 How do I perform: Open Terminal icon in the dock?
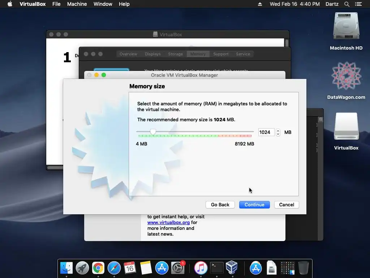tap(217, 268)
